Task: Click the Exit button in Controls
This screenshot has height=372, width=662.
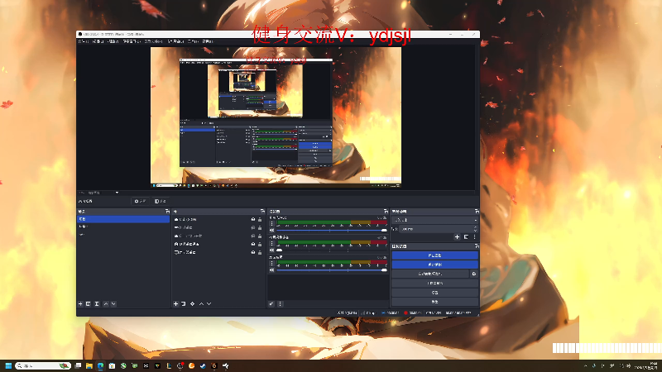Action: [x=435, y=302]
